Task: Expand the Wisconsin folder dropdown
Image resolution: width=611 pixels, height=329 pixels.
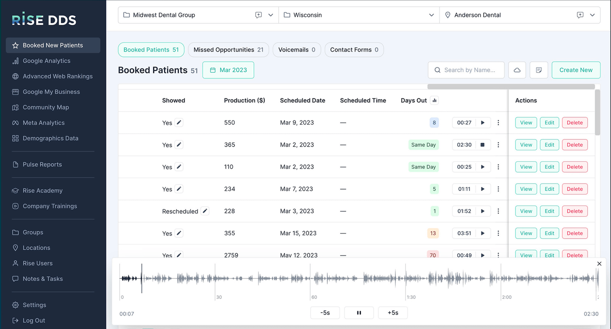Action: pyautogui.click(x=431, y=15)
